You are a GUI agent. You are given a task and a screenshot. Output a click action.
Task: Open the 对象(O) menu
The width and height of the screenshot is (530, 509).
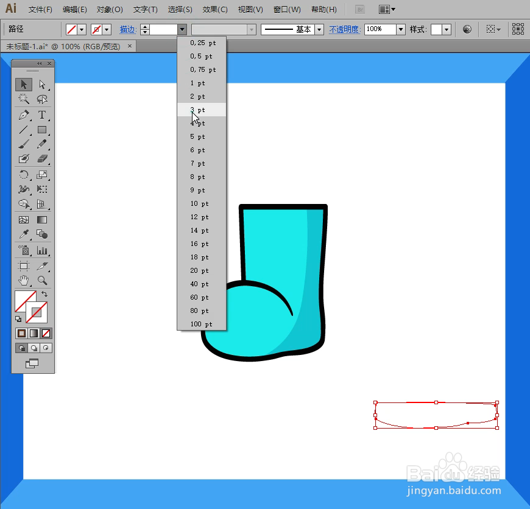(x=110, y=10)
